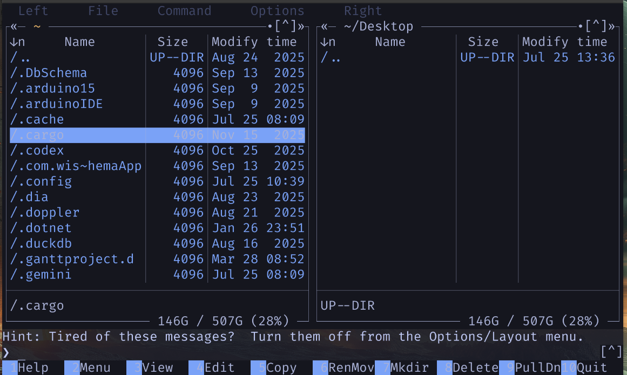Sort left panel by Modify time column
Screen dimensions: 627x375
[x=254, y=42]
